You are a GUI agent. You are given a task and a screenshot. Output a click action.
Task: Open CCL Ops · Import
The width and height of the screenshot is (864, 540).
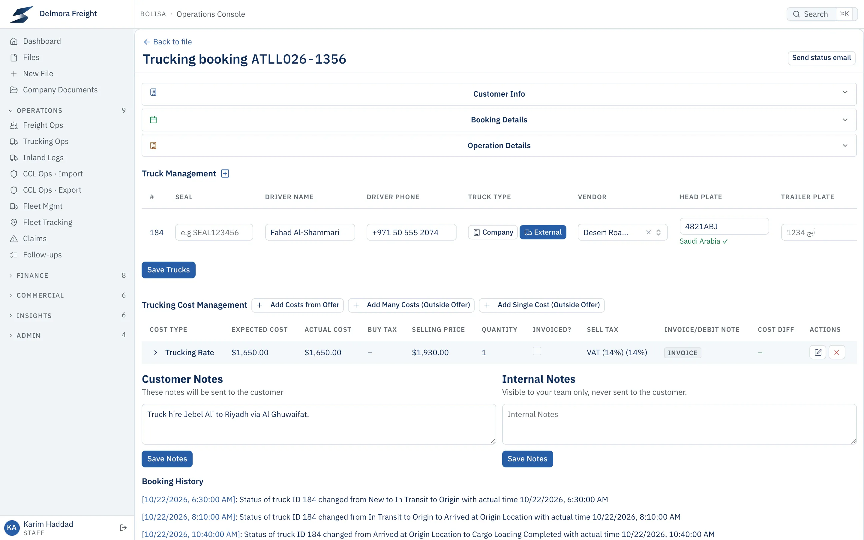pos(67,174)
